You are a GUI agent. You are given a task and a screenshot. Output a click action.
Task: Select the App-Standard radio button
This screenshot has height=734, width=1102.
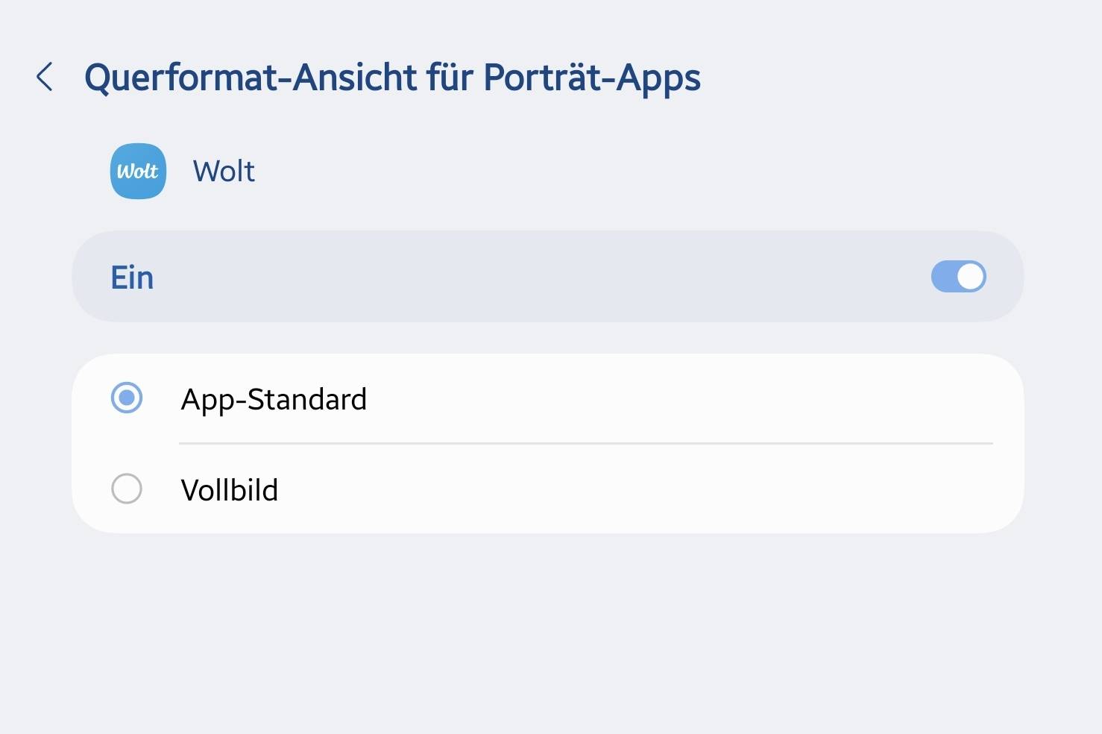(127, 398)
